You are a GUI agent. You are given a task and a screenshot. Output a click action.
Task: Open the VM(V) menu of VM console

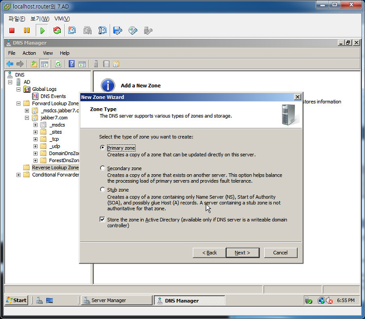(62, 19)
